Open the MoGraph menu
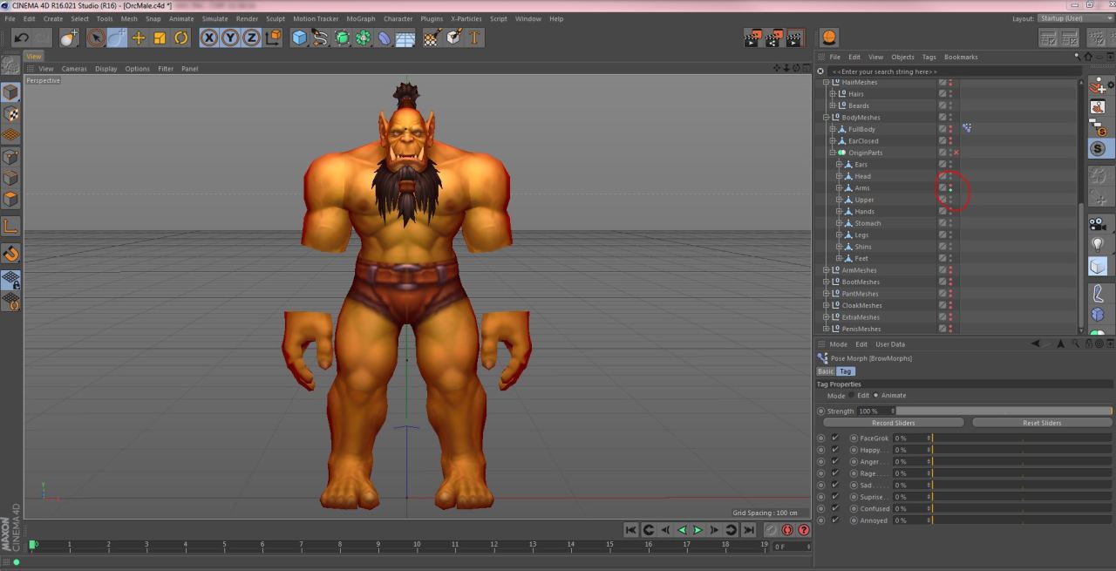This screenshot has width=1116, height=571. (x=360, y=18)
